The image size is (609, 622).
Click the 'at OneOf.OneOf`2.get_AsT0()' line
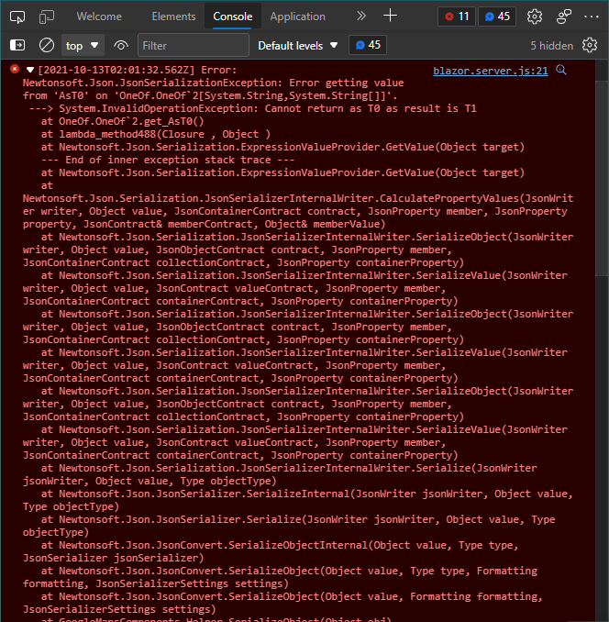tap(122, 121)
